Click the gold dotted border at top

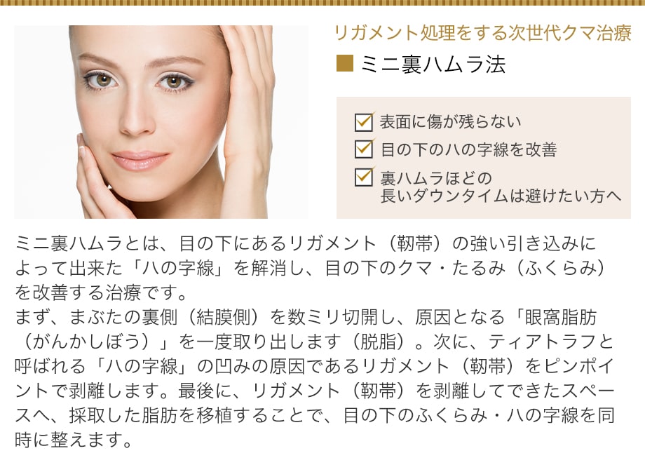tap(322, 3)
